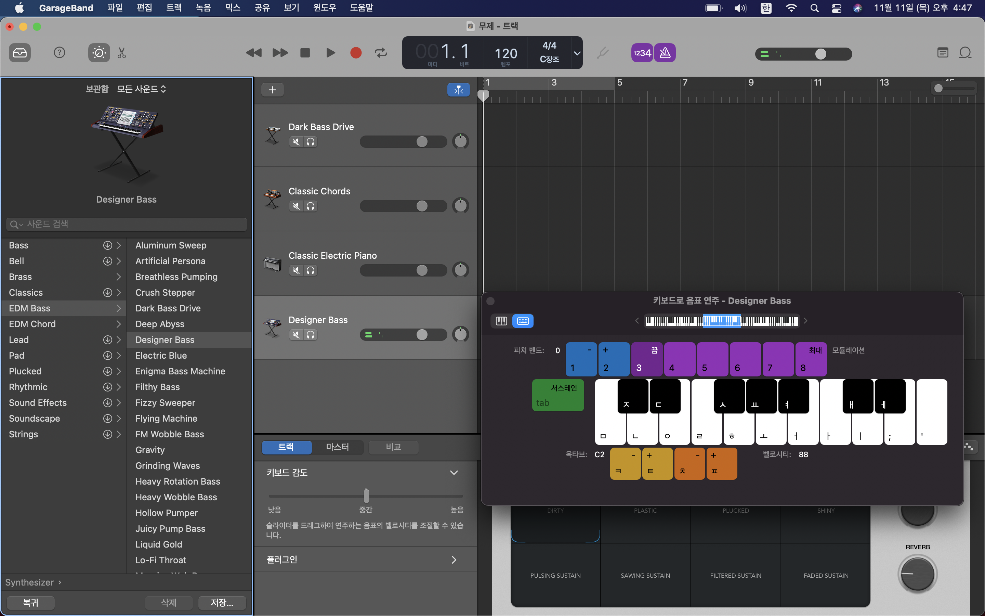Click the Designer Bass pan knob
985x616 pixels.
[x=460, y=334]
